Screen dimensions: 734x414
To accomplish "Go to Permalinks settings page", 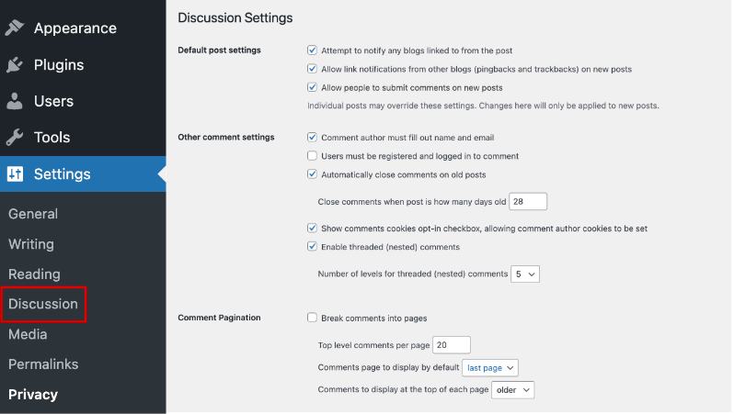I will 42,364.
